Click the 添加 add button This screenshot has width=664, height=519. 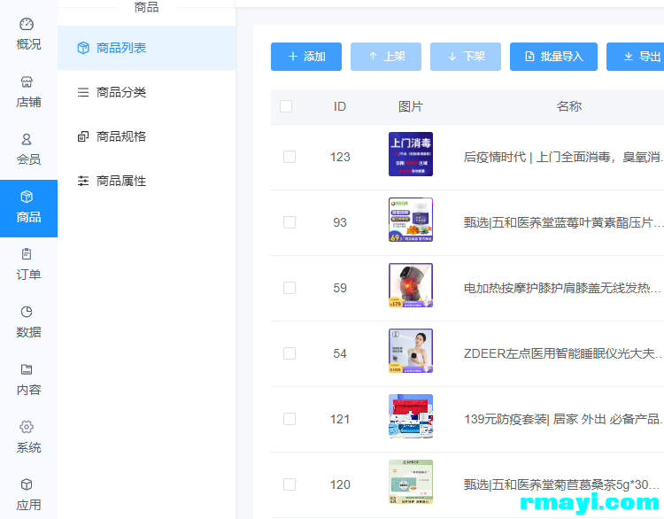[x=306, y=57]
